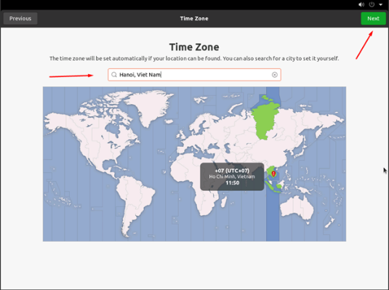The image size is (389, 290).
Task: Click the UTC+07 Ho Chi Minh tooltip
Action: click(232, 177)
